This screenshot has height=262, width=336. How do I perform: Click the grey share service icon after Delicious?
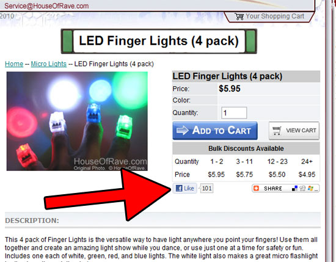click(302, 188)
